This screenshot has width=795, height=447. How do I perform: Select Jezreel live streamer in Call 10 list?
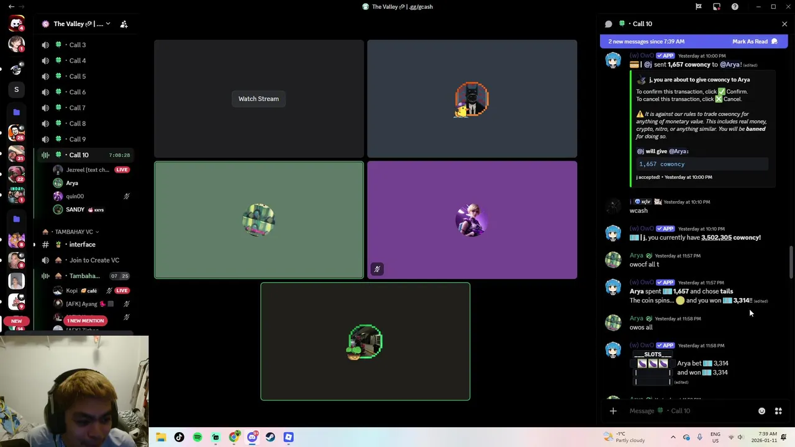[92, 169]
